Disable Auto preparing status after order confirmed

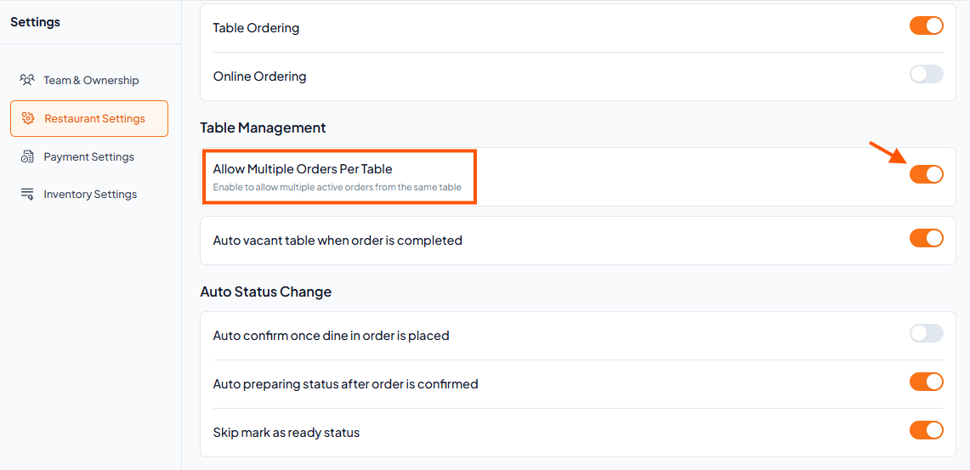tap(926, 382)
